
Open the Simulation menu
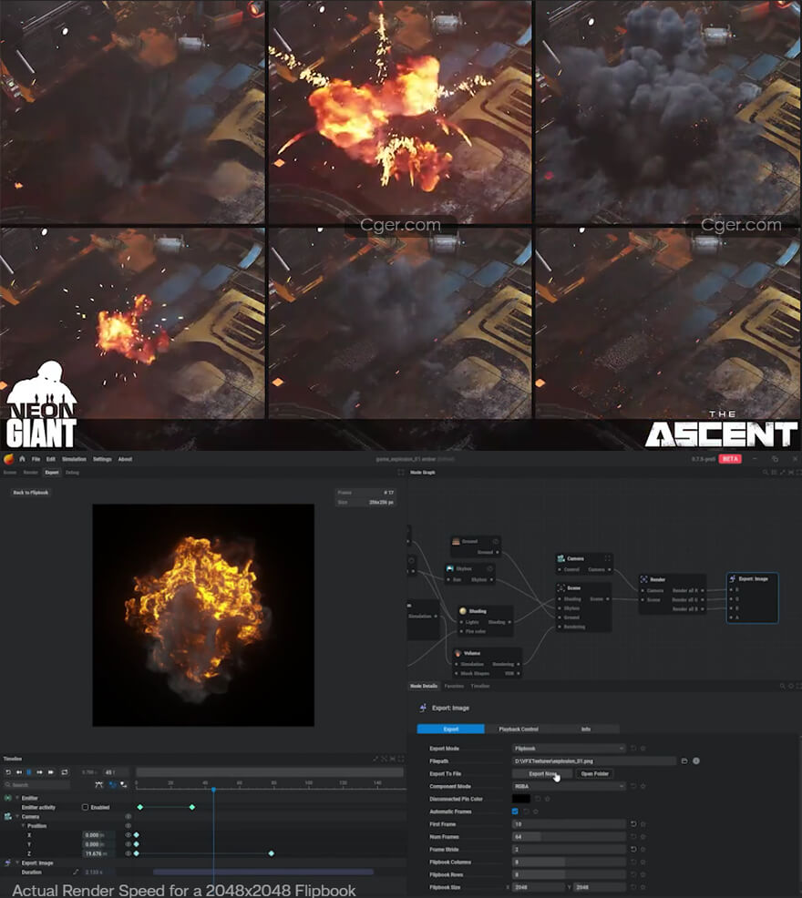[x=74, y=459]
